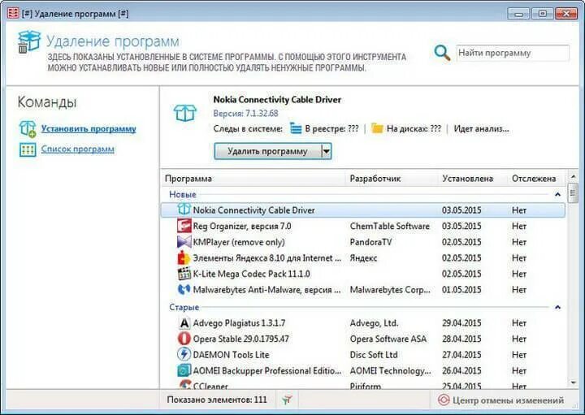Click the program list icon in Commands
This screenshot has width=585, height=415.
pos(28,149)
